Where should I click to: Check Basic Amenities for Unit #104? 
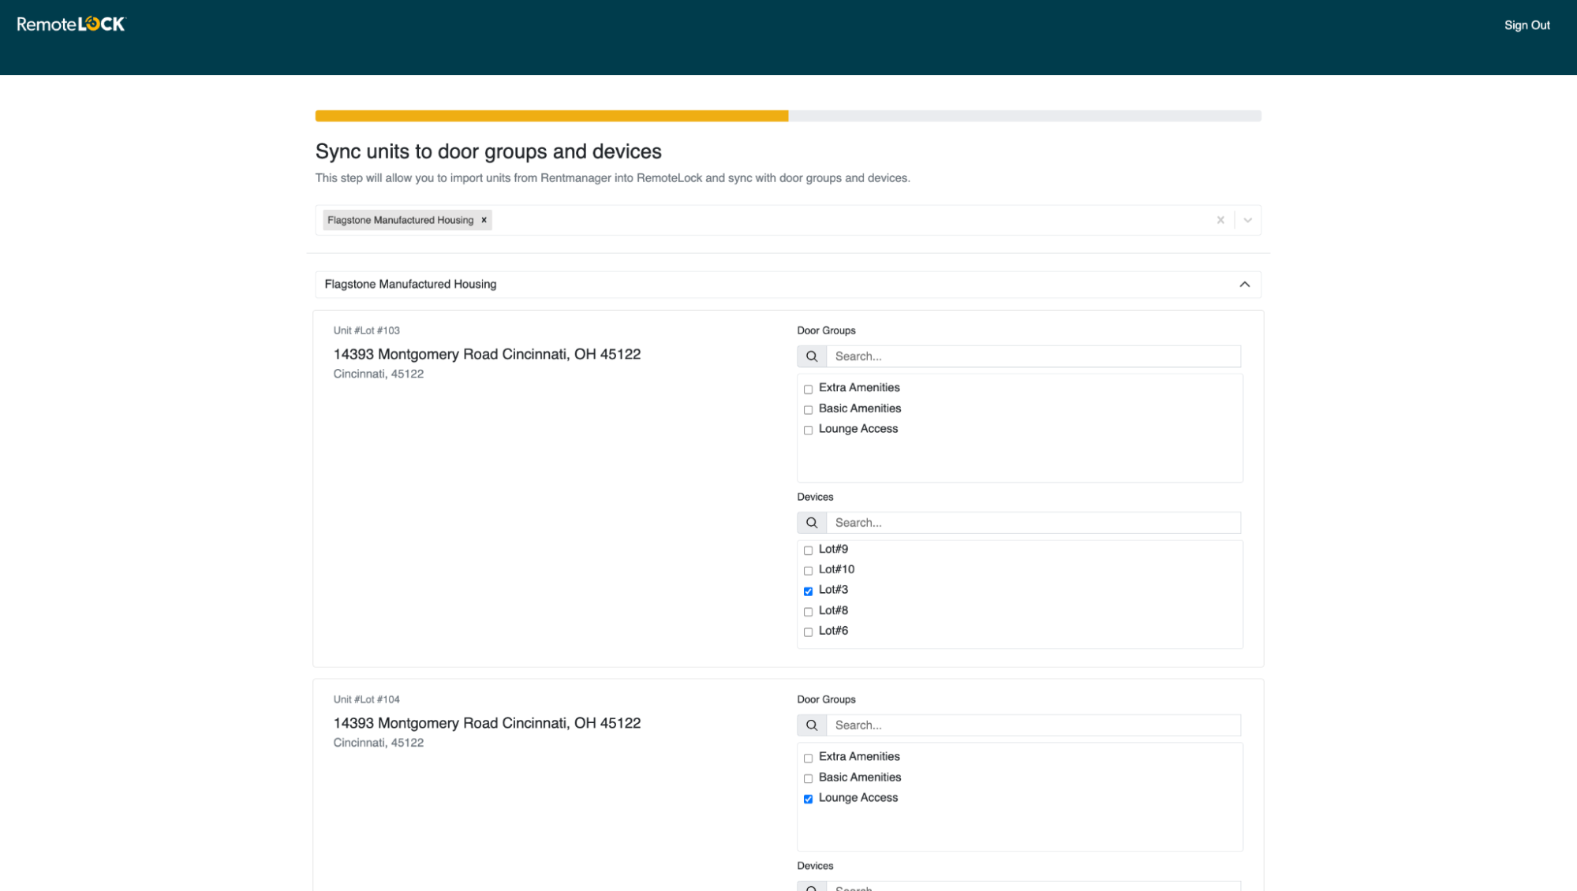(x=808, y=778)
